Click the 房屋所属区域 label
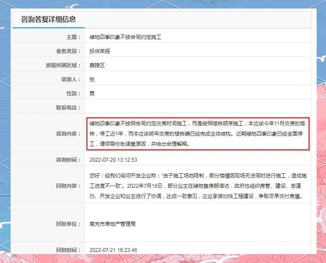 63,65
